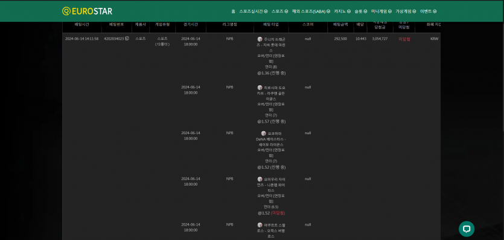Open the 카지노 dropdown menu

342,11
